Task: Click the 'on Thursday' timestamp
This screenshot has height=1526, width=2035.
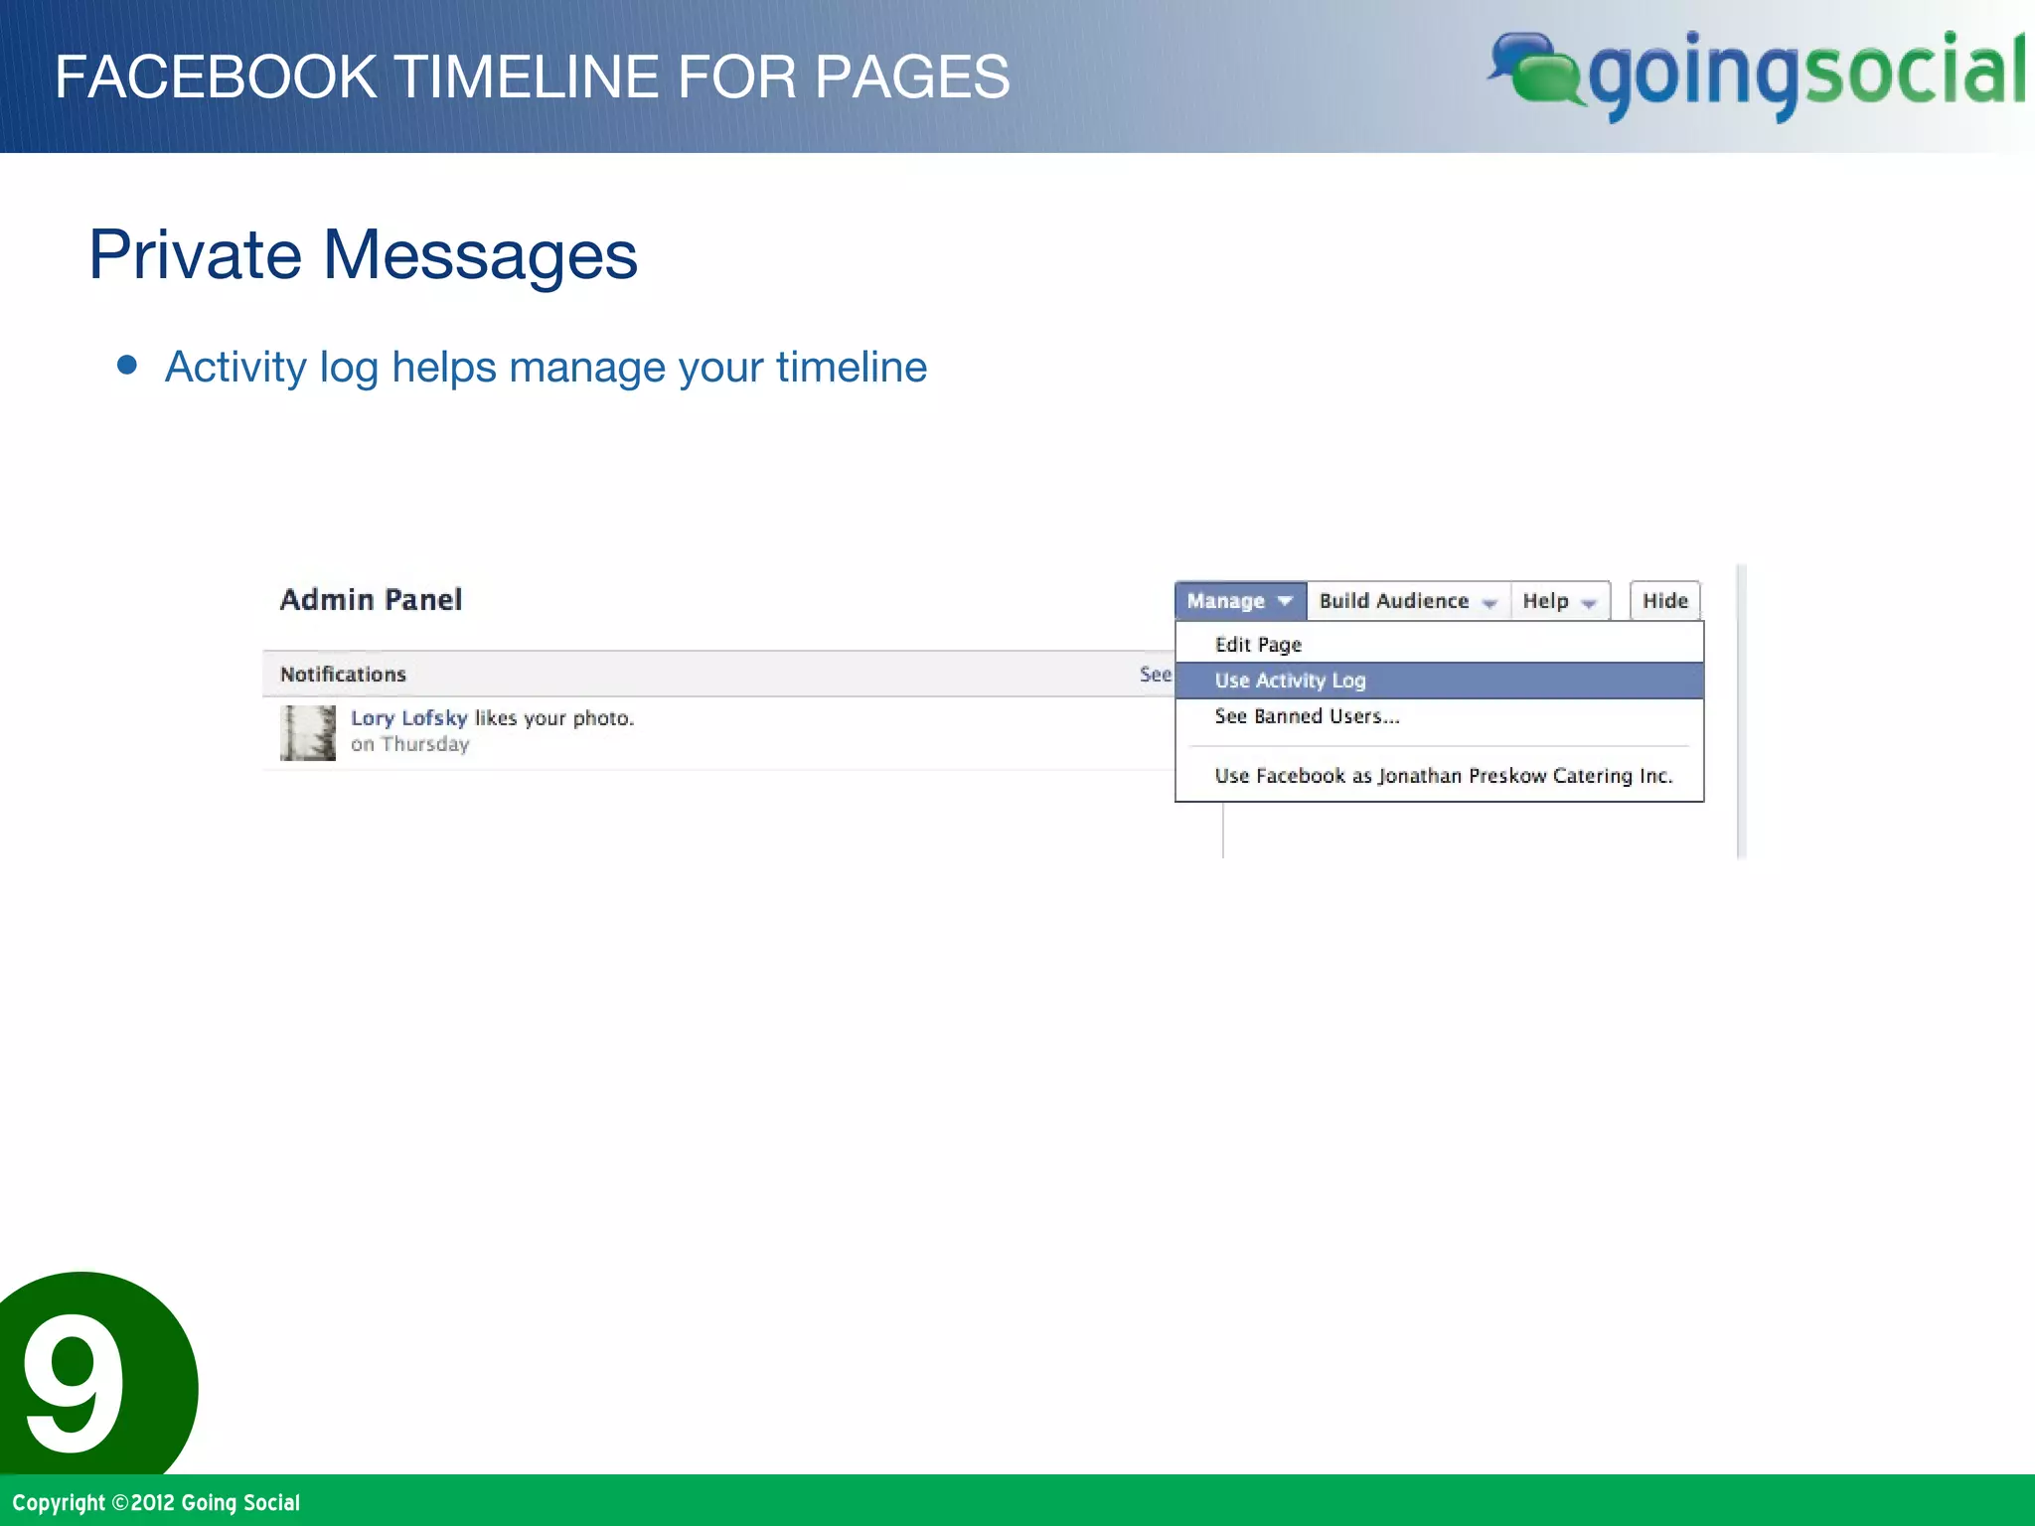Action: click(409, 745)
